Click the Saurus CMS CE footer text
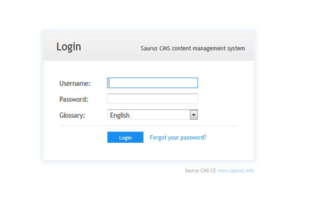Screen dimensions: 320x213 click(200, 171)
